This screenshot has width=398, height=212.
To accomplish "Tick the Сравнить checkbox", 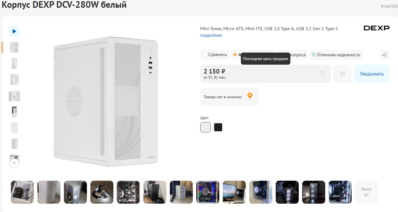I will click(x=205, y=55).
